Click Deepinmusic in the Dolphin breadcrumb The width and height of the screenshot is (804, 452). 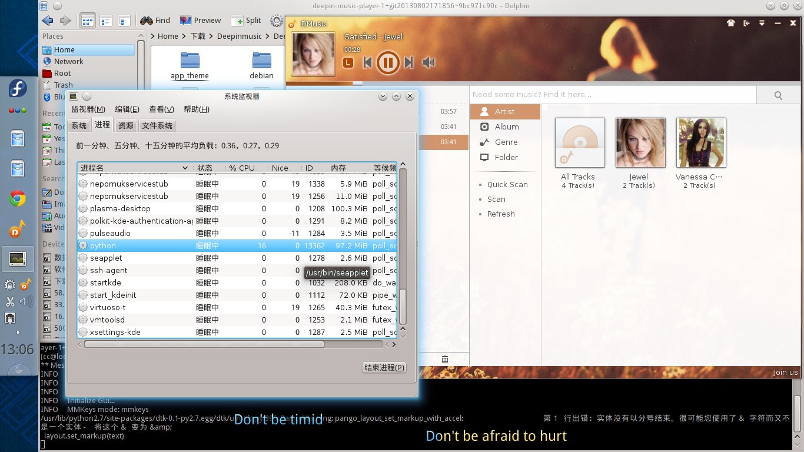click(238, 36)
